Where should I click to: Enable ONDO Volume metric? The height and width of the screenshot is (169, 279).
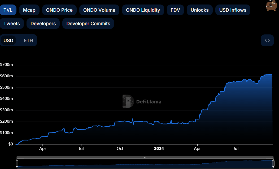tap(99, 10)
